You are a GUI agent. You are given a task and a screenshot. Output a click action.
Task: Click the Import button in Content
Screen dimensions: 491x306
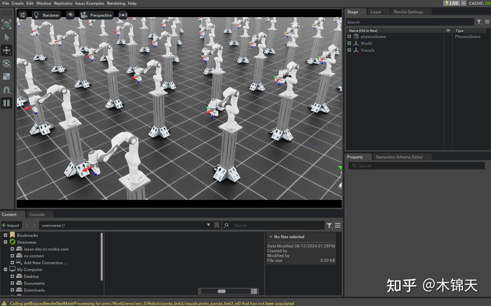[11, 225]
